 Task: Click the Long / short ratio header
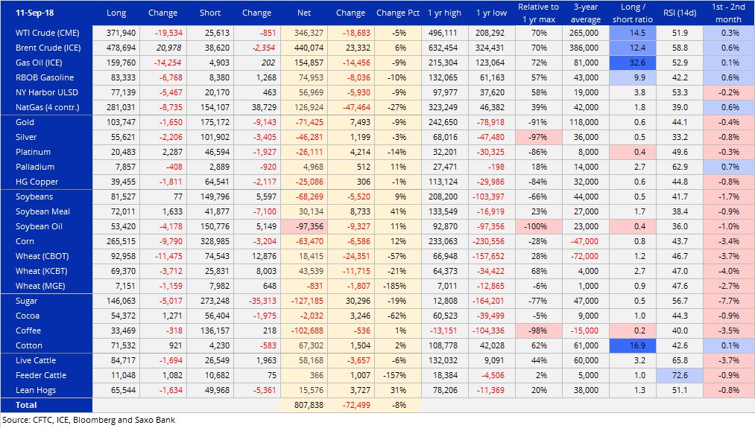click(x=632, y=13)
